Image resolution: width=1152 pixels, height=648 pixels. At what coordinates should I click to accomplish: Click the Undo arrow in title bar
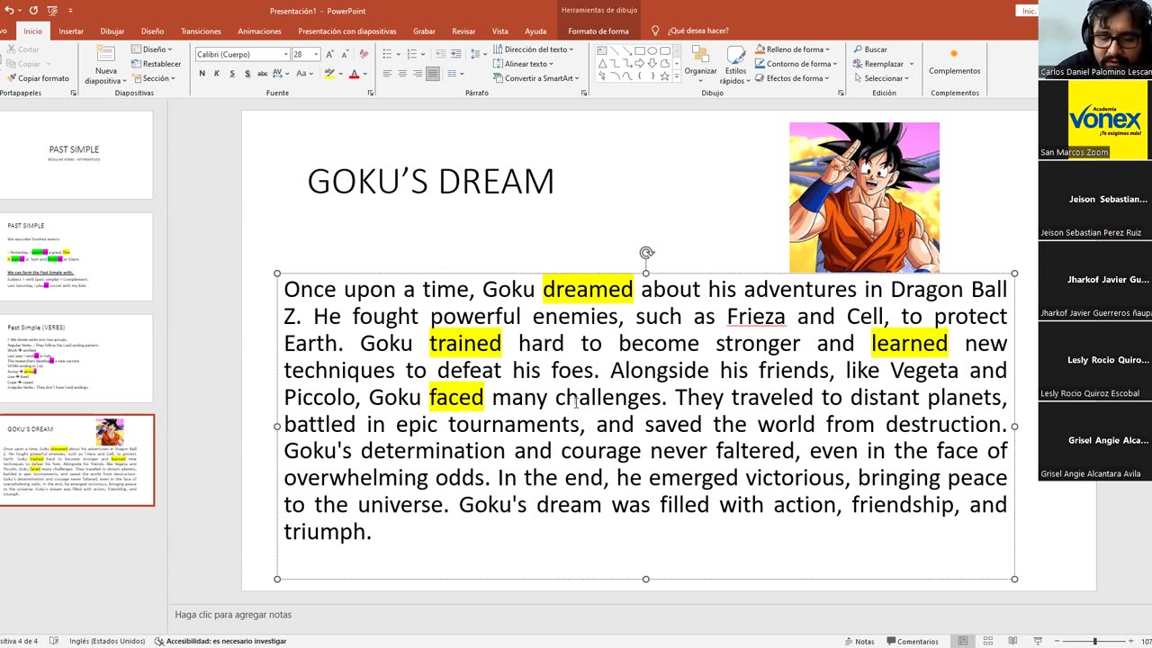(11, 11)
